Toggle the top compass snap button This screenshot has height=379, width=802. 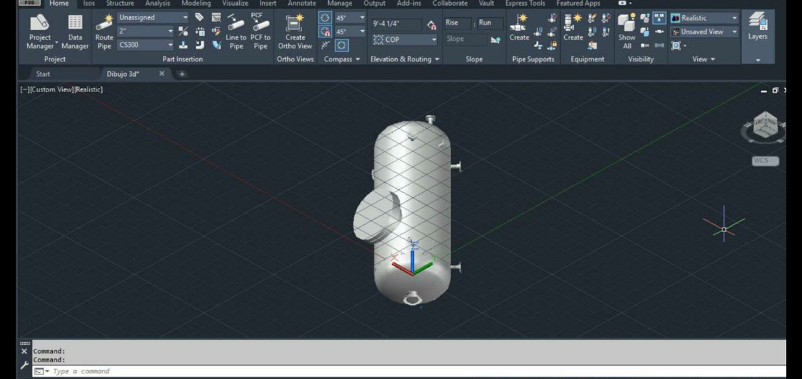coord(325,17)
